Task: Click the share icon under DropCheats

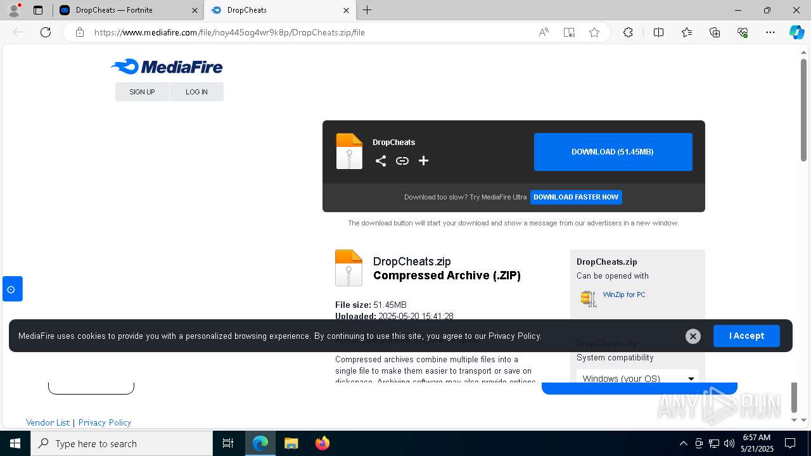Action: tap(381, 161)
